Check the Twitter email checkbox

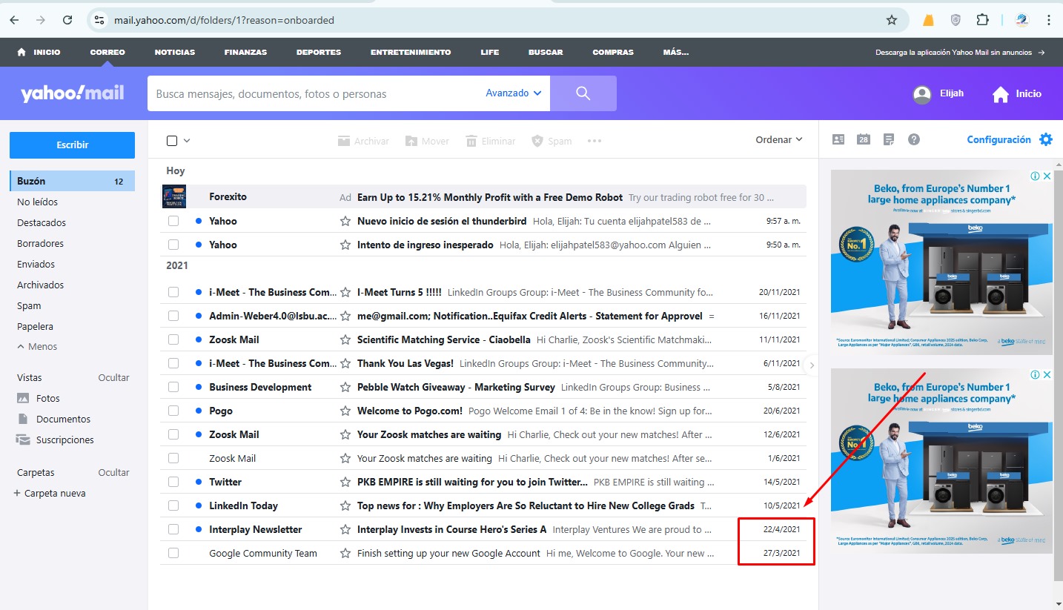[173, 482]
